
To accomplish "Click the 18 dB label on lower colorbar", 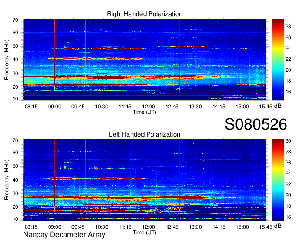I will (x=288, y=206).
